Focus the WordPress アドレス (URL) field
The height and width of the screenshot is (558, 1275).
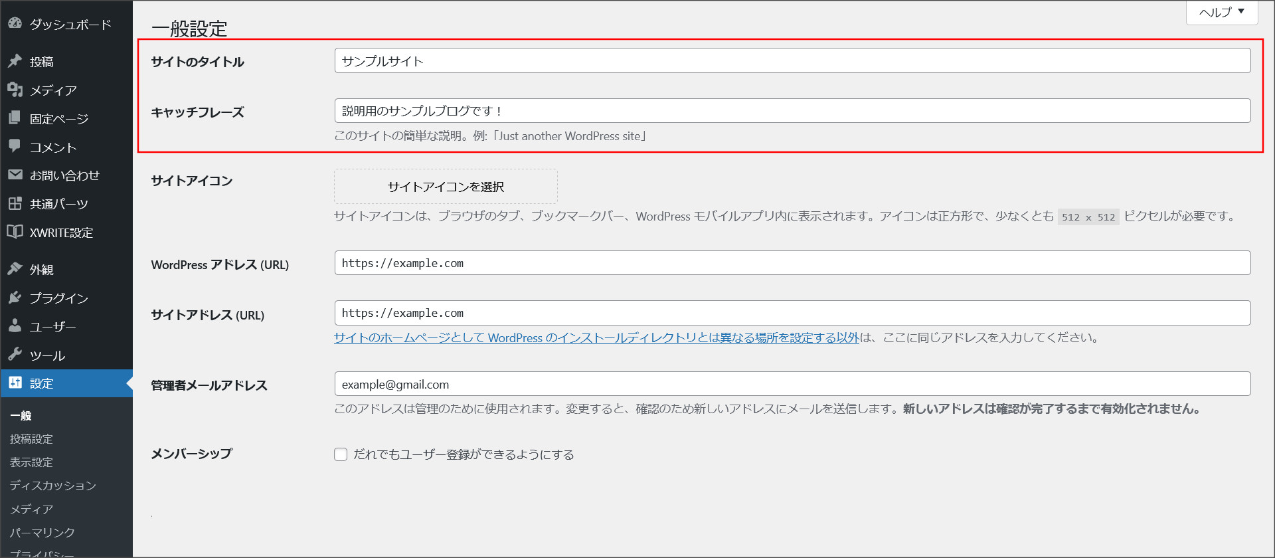tap(792, 263)
